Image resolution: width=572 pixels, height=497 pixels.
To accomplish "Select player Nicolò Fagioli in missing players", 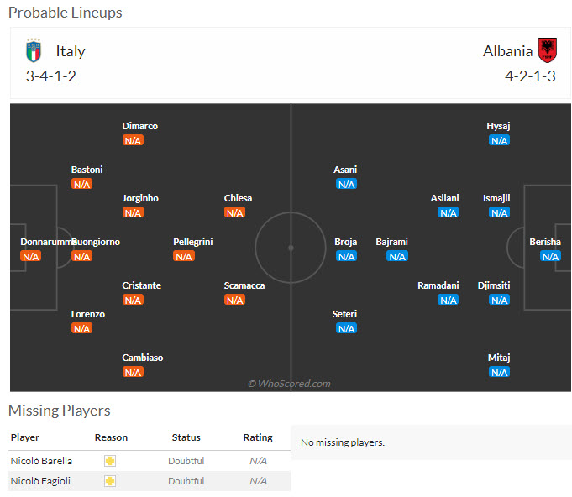I will tap(40, 481).
